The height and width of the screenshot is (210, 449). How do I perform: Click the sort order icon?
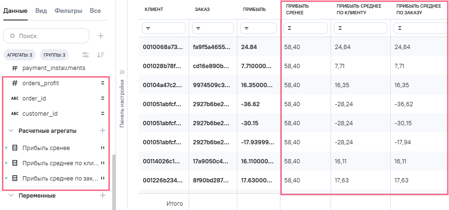pos(101,55)
